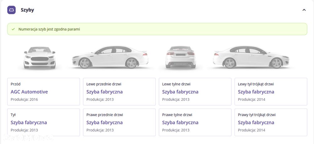The height and width of the screenshot is (144, 314).
Task: Click the text 'Numeracja szyb jest zgodna parami'
Action: click(49, 29)
